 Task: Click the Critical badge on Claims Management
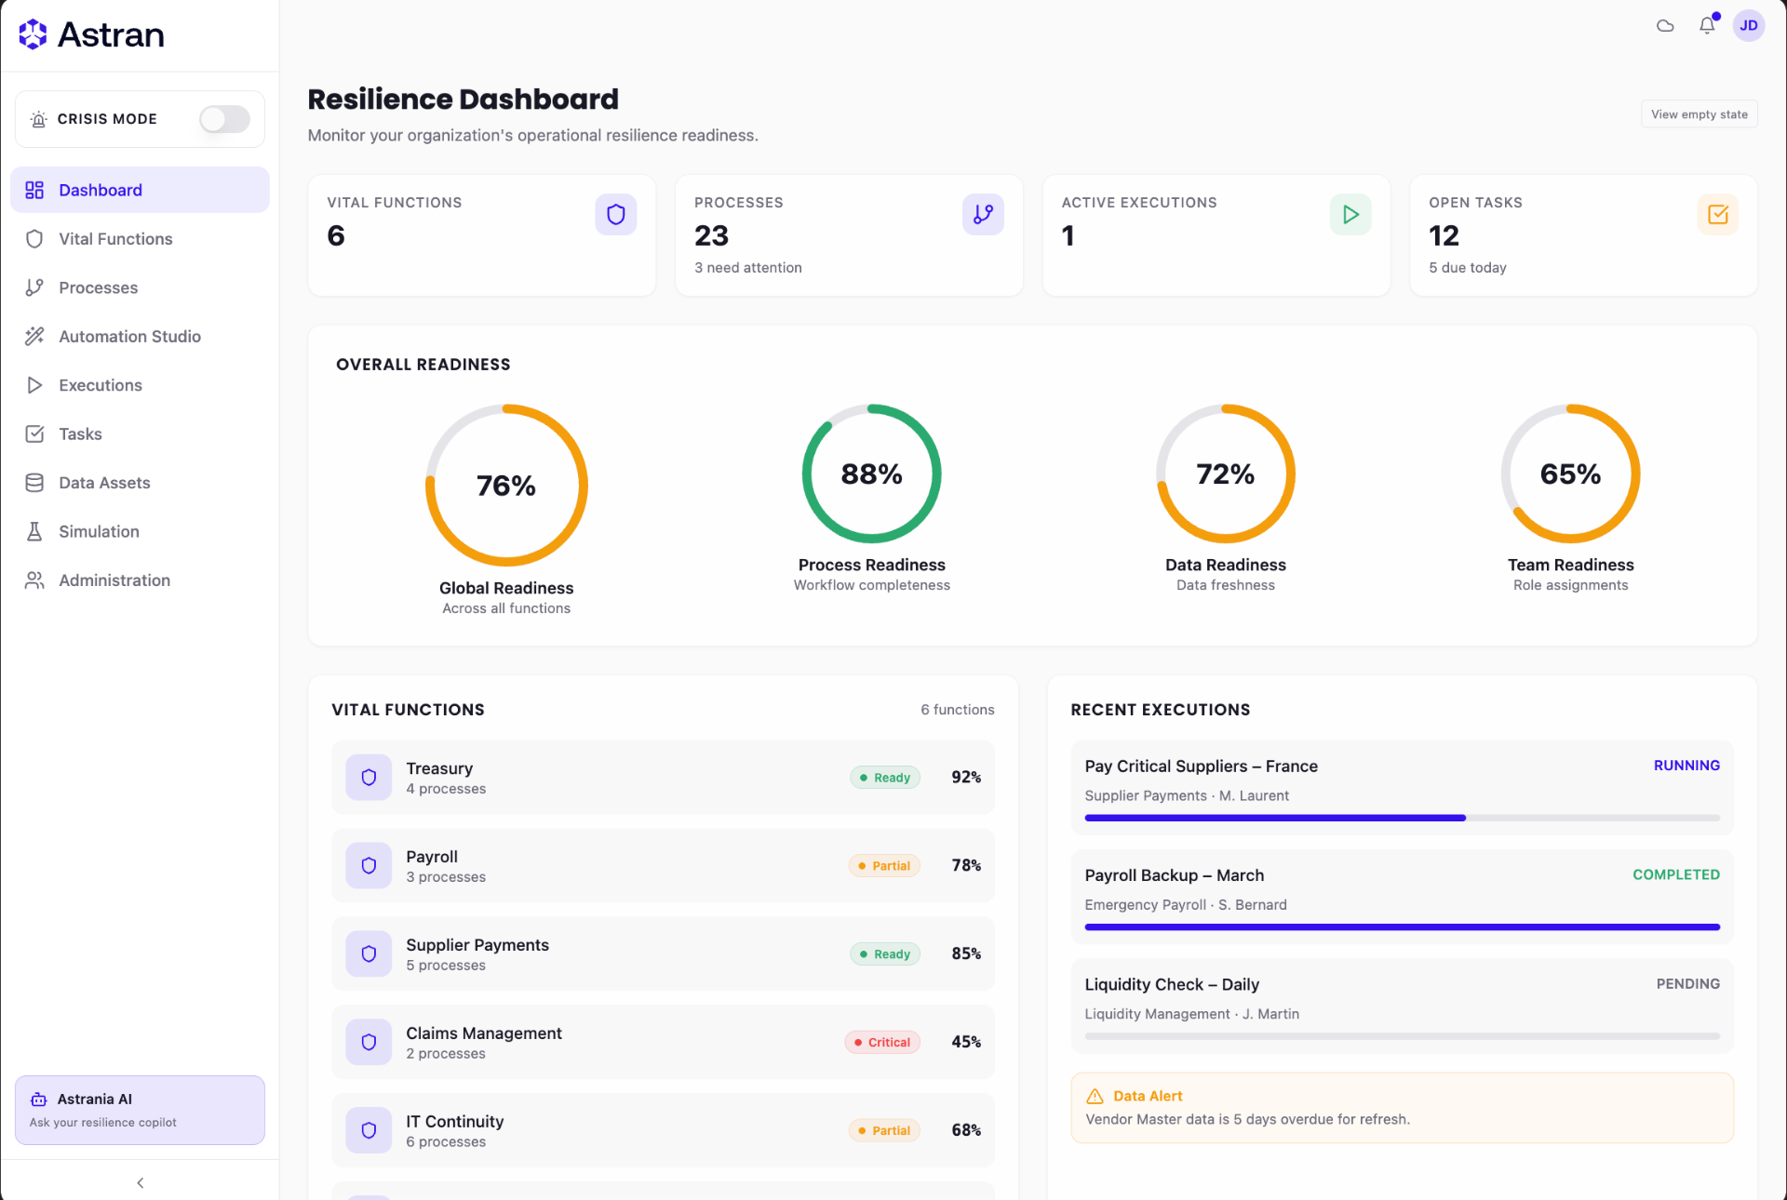882,1042
